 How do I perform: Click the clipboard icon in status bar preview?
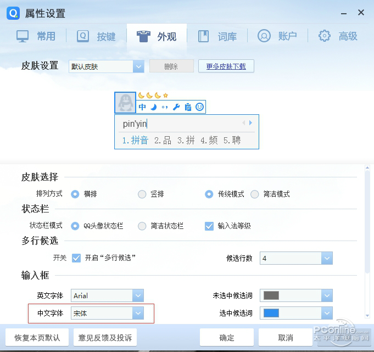[x=188, y=107]
